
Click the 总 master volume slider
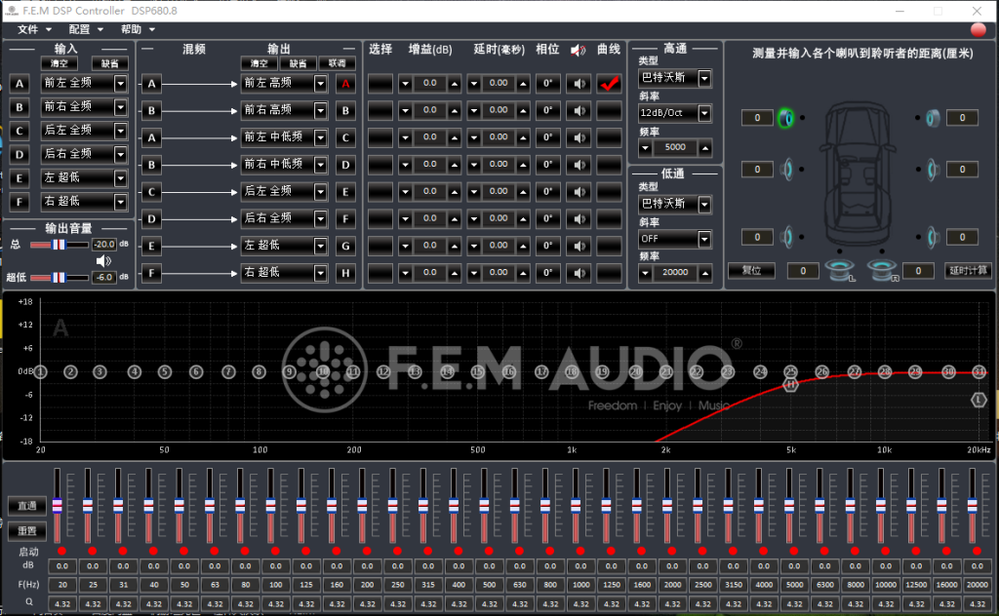pyautogui.click(x=60, y=245)
